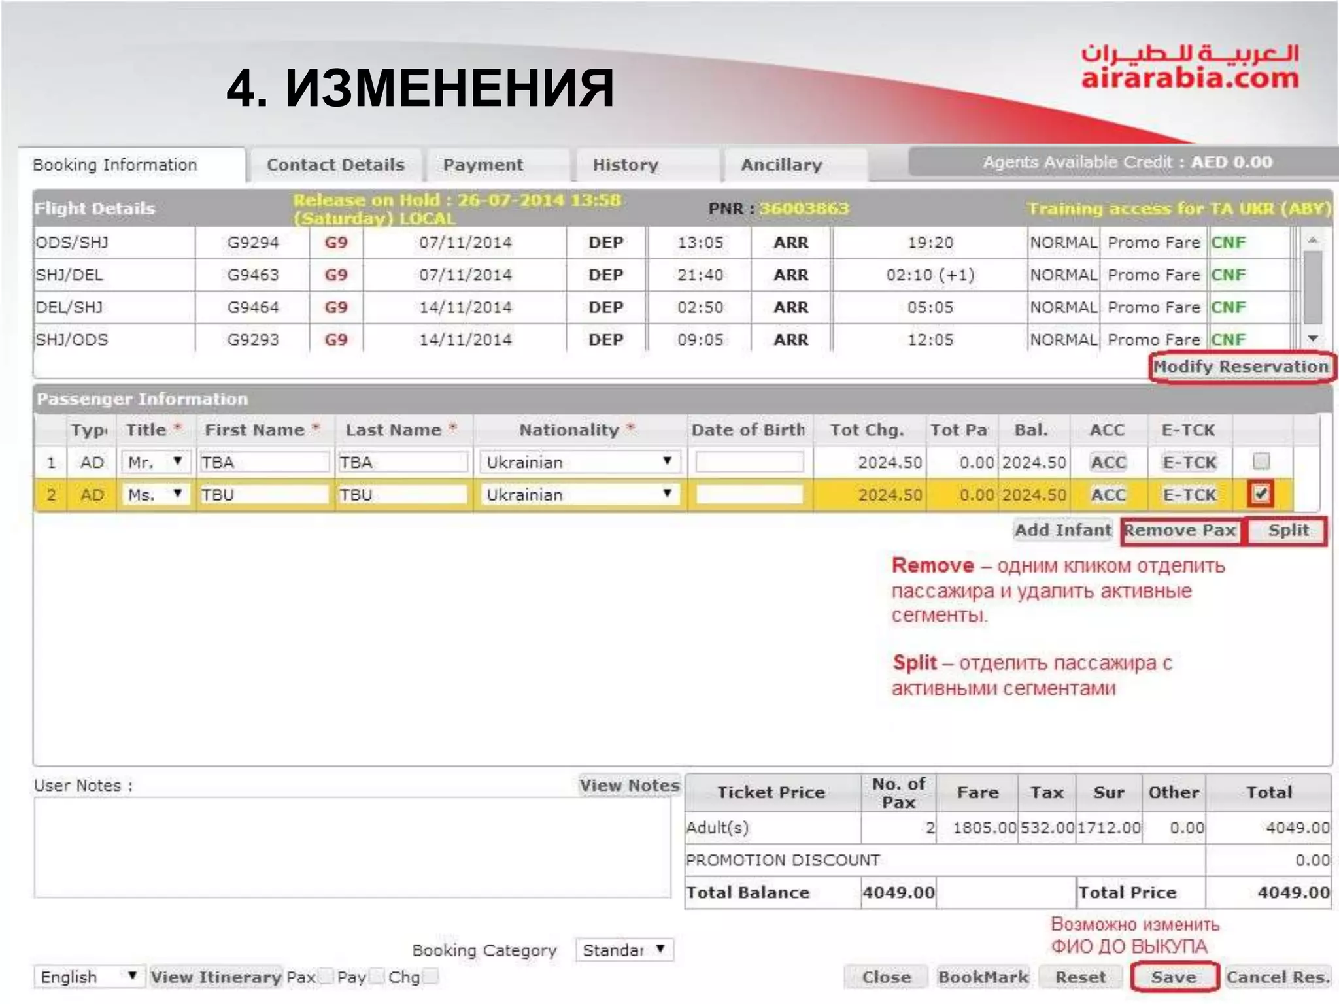Click the Modify Reservation button
1339x1004 pixels.
point(1240,367)
